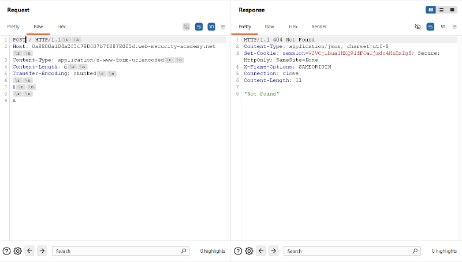
Task: Toggle show non-printable chars in Request panel
Action: [x=211, y=27]
